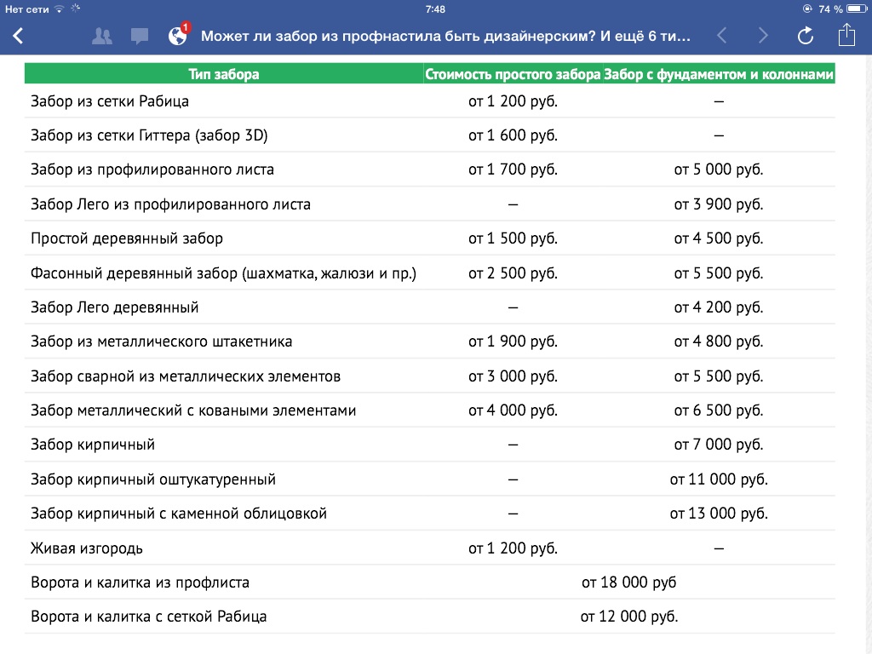Open the share sheet icon
Viewport: 872px width, 654px height.
click(846, 34)
